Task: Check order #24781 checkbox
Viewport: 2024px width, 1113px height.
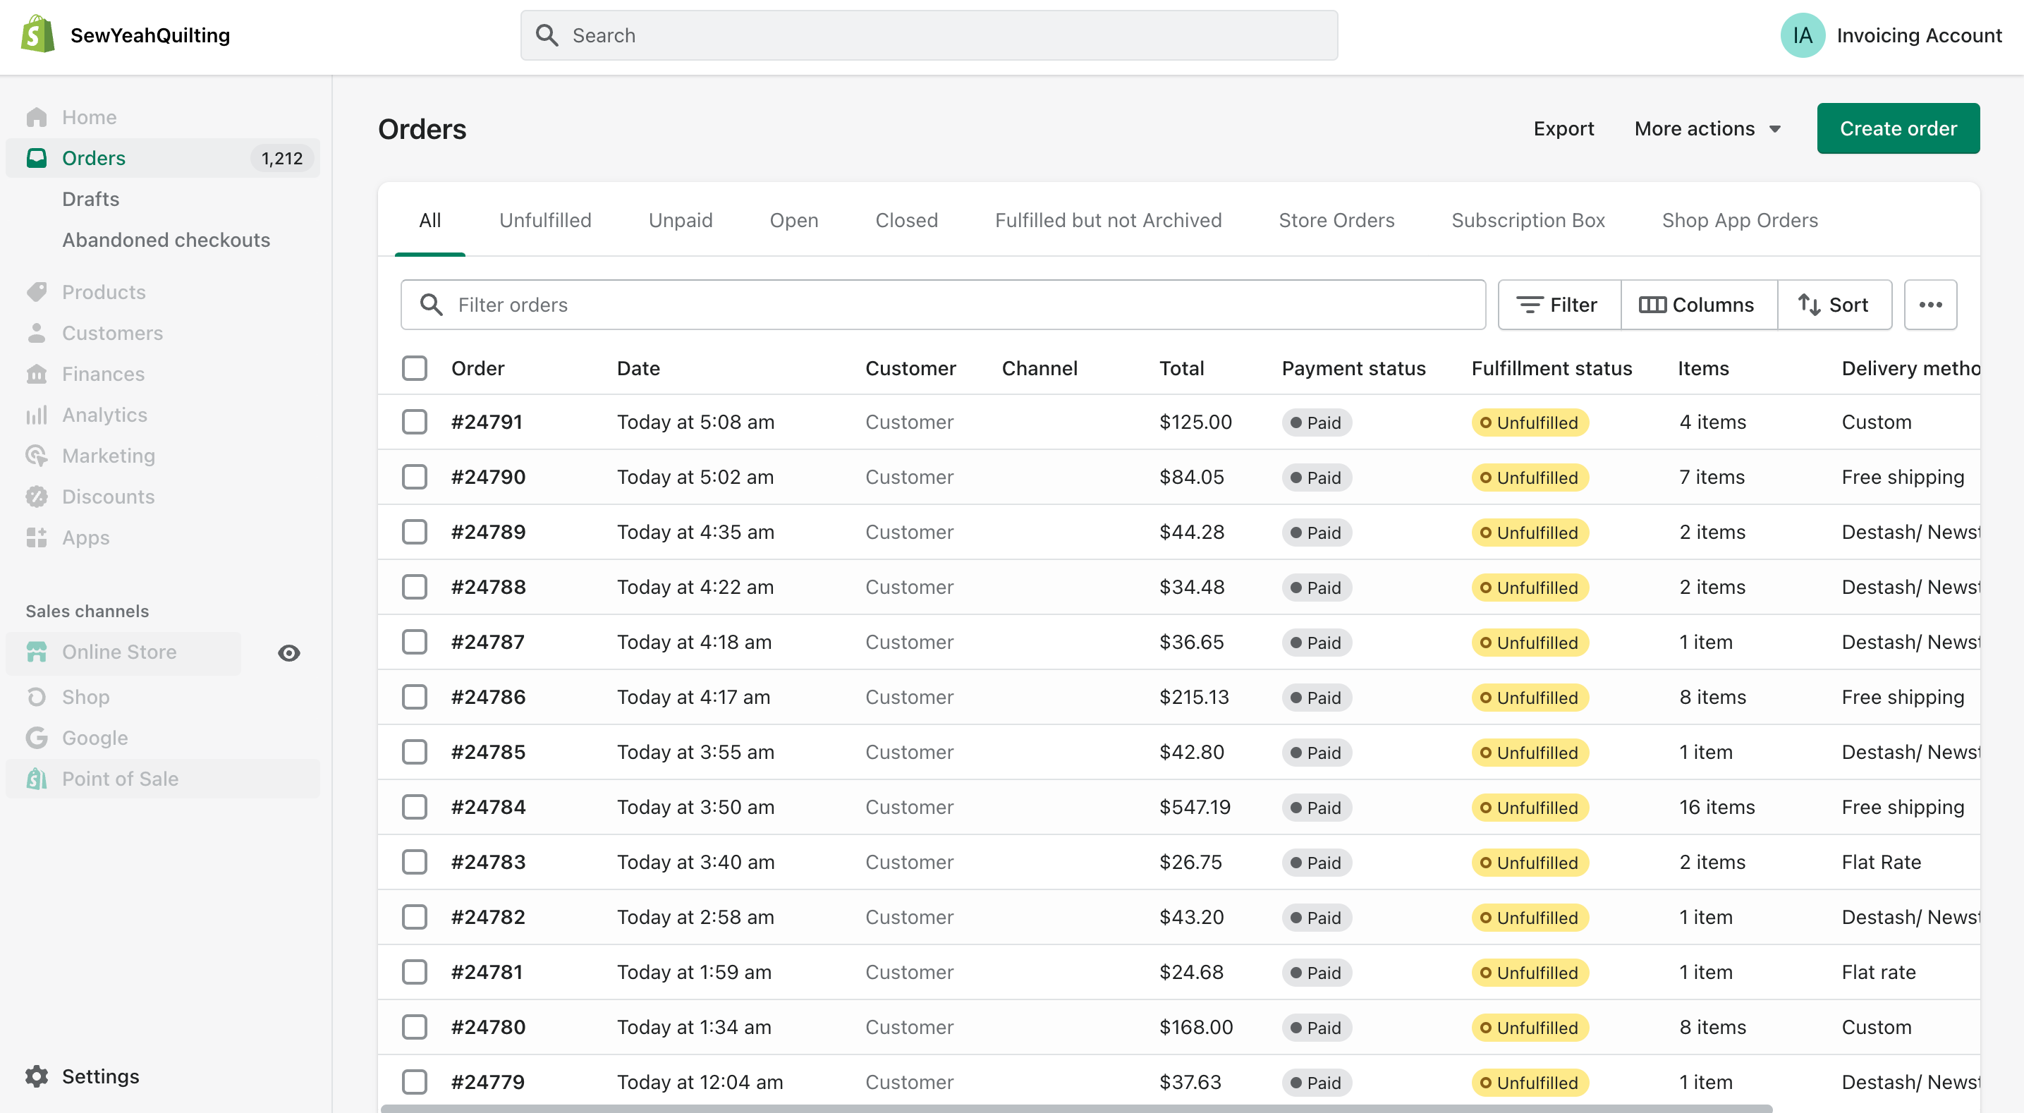Action: (415, 971)
